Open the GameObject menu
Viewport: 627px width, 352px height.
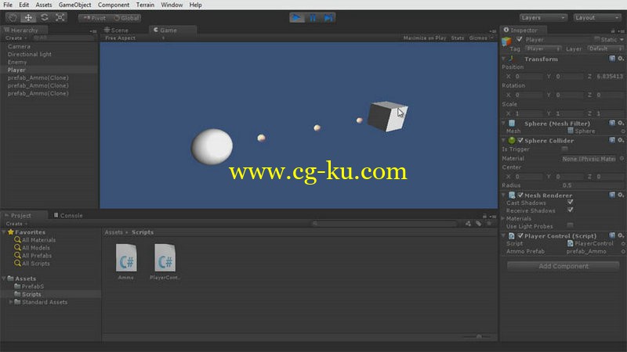pyautogui.click(x=74, y=5)
